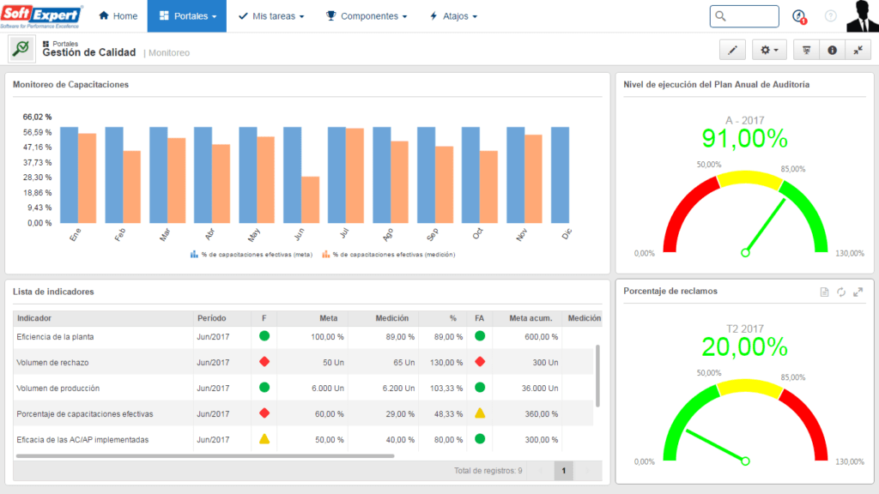The height and width of the screenshot is (494, 879).
Task: Open the document icon in reclamos widget
Action: pyautogui.click(x=824, y=292)
